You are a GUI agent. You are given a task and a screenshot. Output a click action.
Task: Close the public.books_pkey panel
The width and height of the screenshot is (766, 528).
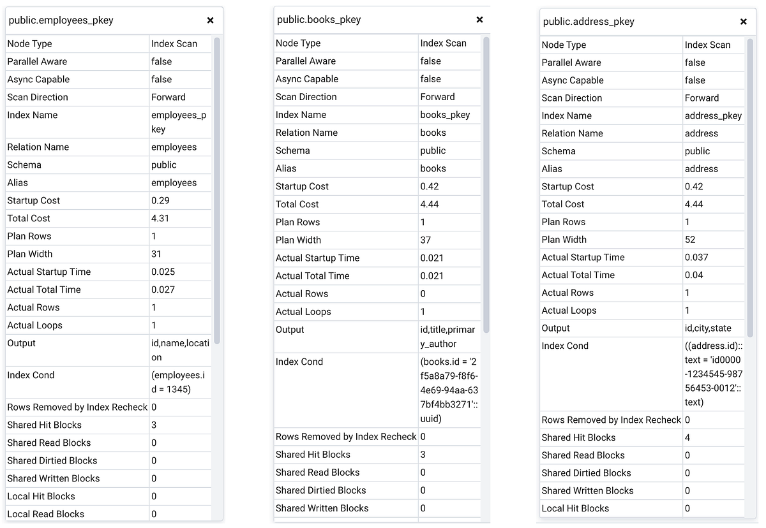[479, 20]
